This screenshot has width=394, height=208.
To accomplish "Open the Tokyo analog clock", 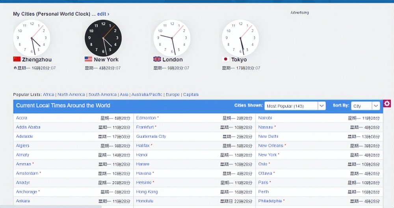I will click(x=240, y=38).
